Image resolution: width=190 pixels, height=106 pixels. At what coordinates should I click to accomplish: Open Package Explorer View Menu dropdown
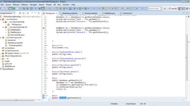tap(32, 13)
